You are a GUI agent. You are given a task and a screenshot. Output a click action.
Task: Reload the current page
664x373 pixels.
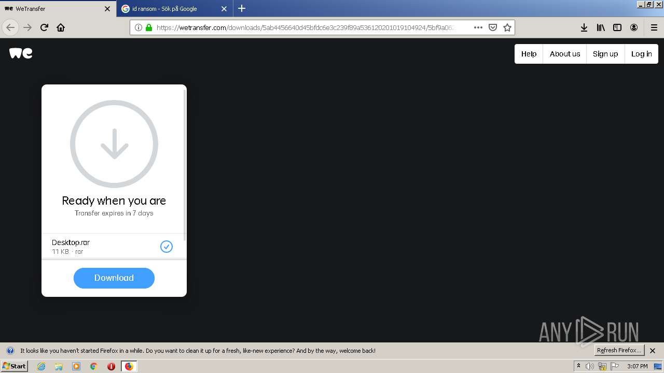[44, 27]
